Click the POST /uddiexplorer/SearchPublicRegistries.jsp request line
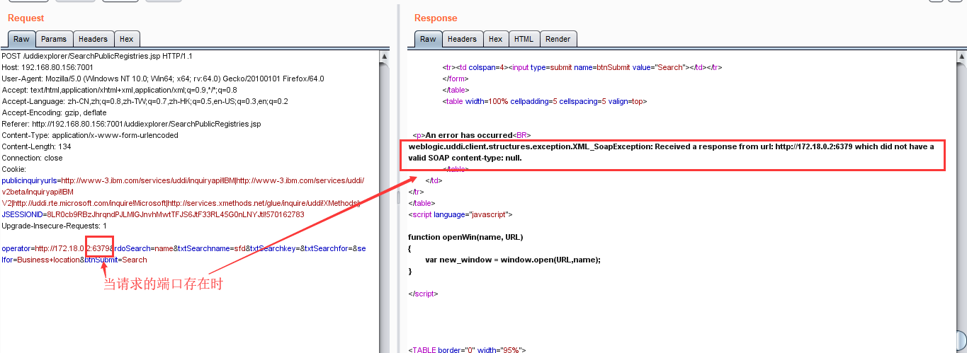Screen dimensions: 967x353 click(x=97, y=56)
